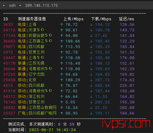This screenshot has width=153, height=133.
Task: Click the timestamp 2023-06-21 16:43:24
Action: pyautogui.click(x=52, y=130)
